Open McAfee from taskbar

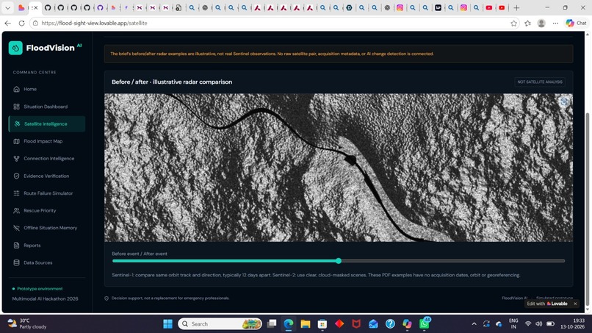[356, 324]
